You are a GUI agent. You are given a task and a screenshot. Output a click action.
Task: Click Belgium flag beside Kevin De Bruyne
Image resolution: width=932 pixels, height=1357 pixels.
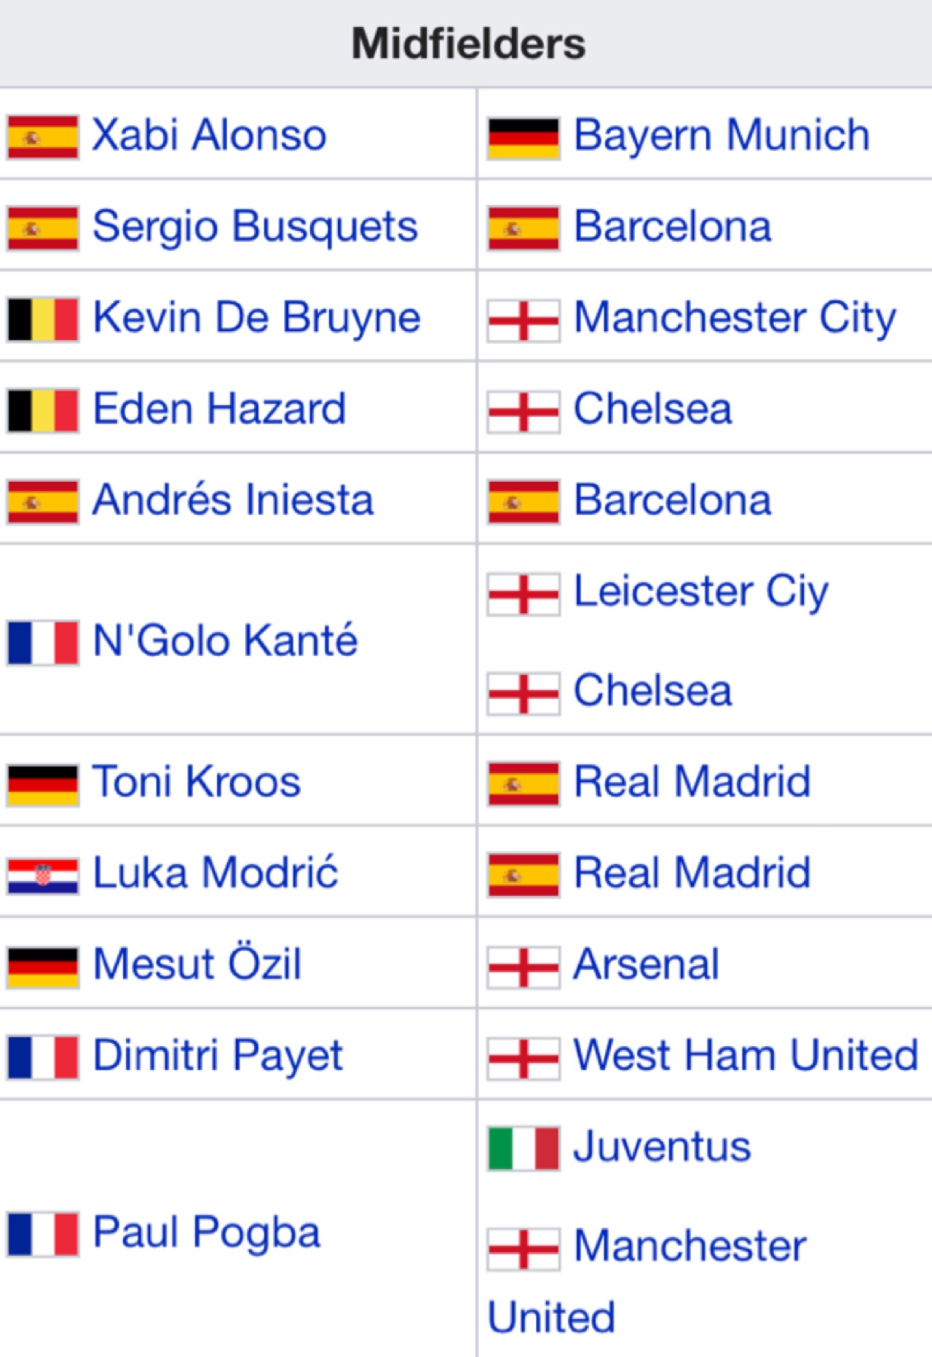43,319
